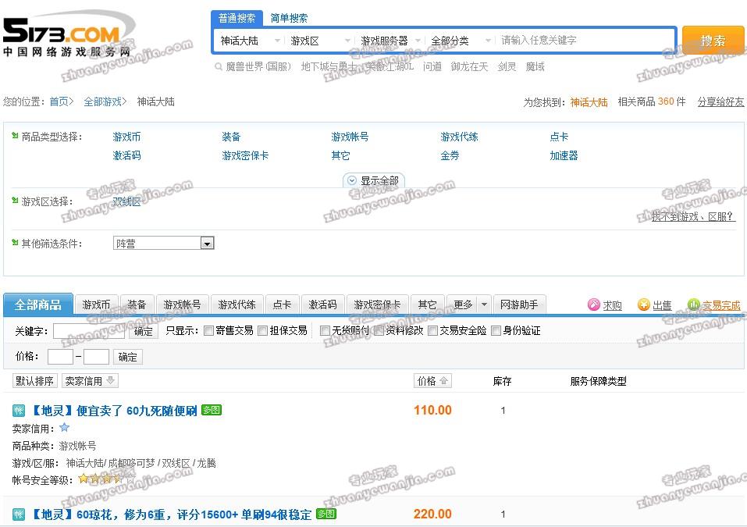The height and width of the screenshot is (527, 747).
Task: Focus the maximum price input
Action: 96,357
